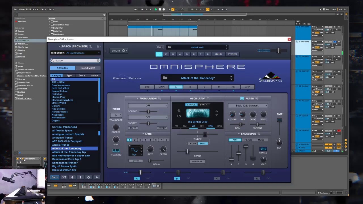Collapse the LFOs section triangle
This screenshot has height=204, width=363.
pyautogui.click(x=143, y=134)
